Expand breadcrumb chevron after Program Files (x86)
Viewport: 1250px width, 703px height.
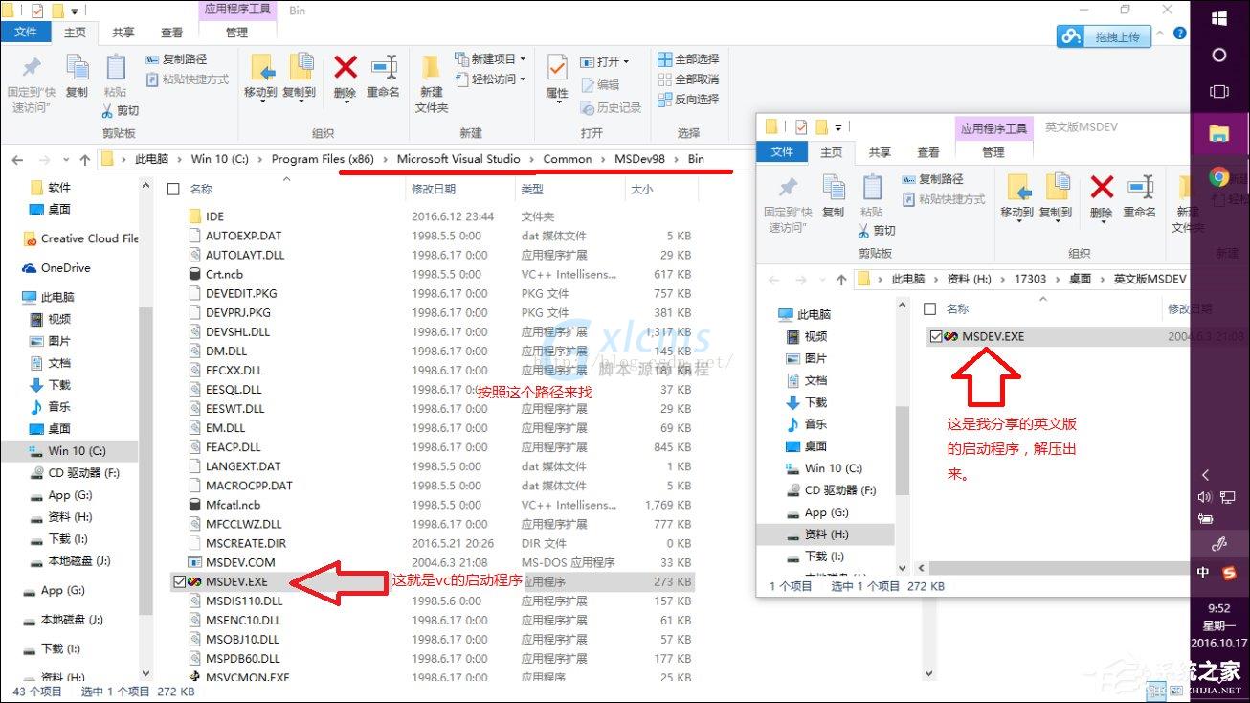[x=386, y=159]
